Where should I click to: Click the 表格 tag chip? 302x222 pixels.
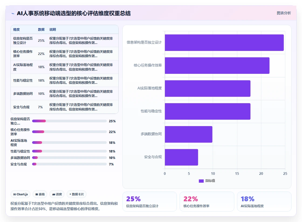[x=40, y=194]
